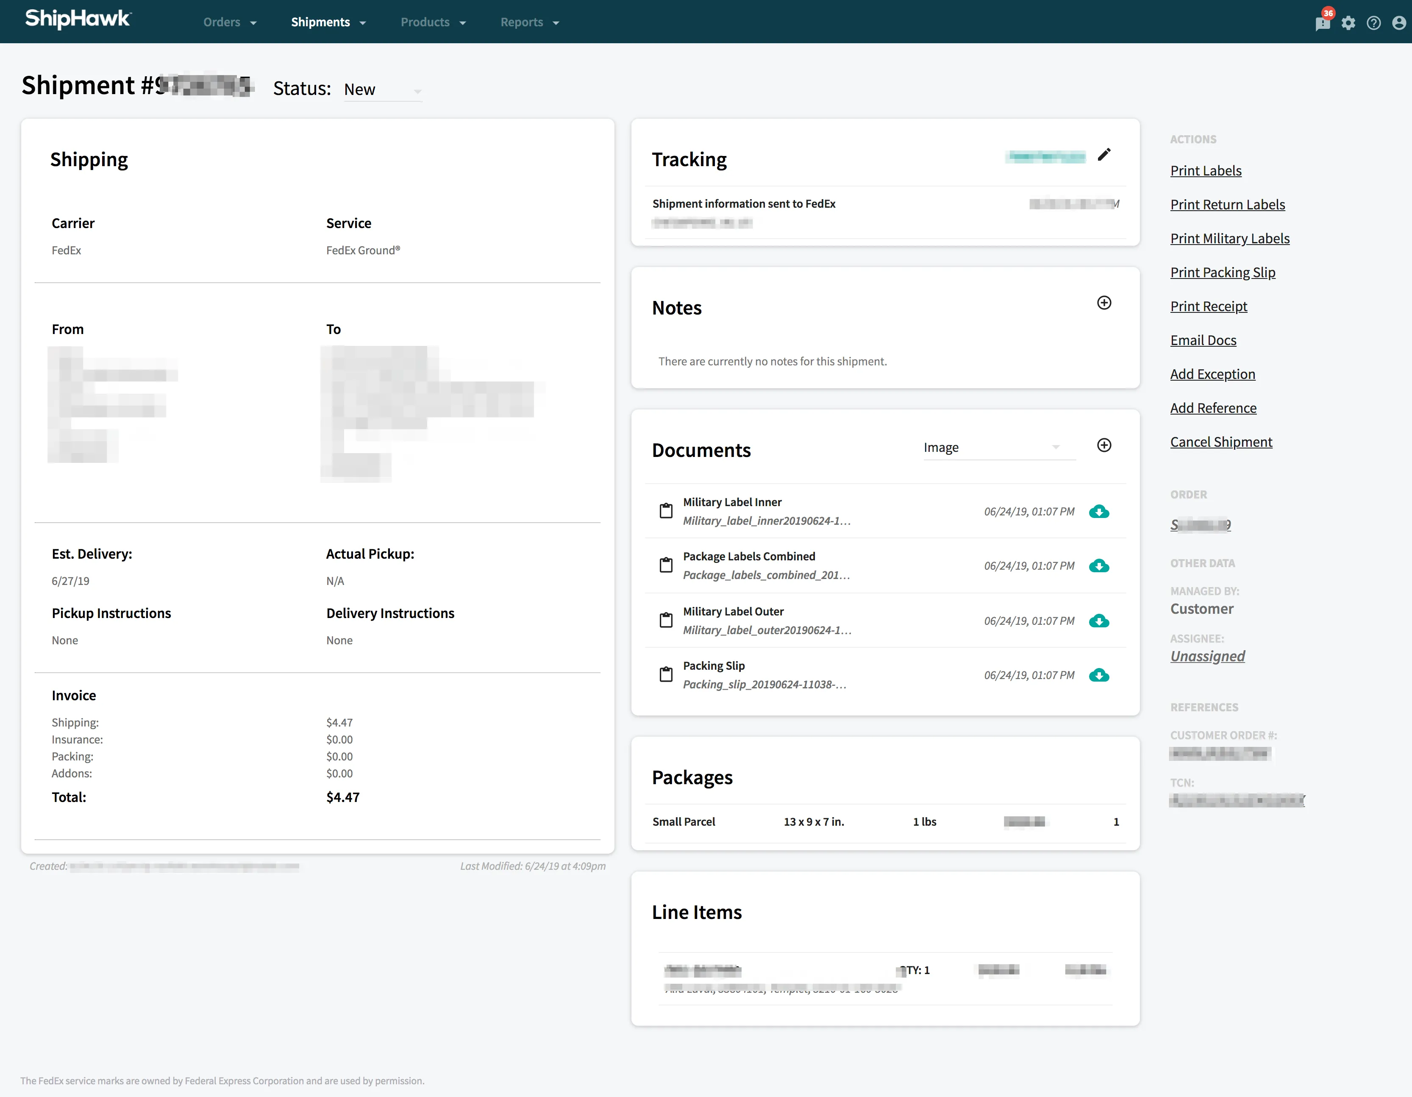Download the Package Labels Combined file
The image size is (1412, 1097).
pos(1098,566)
